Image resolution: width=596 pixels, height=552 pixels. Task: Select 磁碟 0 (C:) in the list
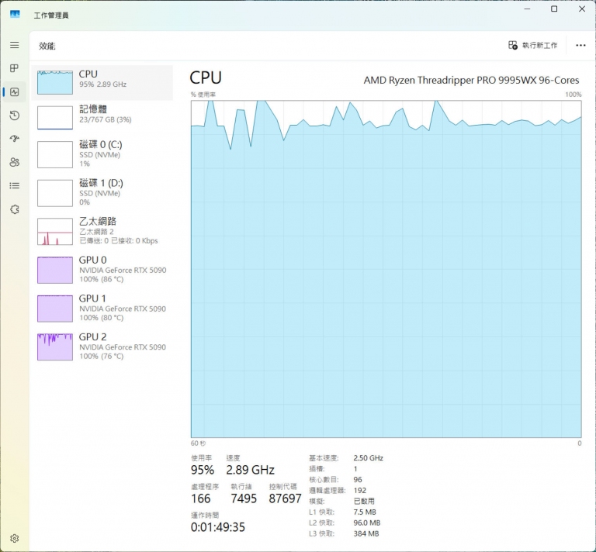tap(105, 154)
